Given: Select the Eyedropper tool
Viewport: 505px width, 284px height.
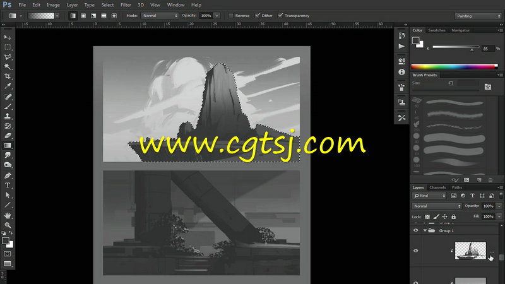Looking at the screenshot, I should 8,86.
